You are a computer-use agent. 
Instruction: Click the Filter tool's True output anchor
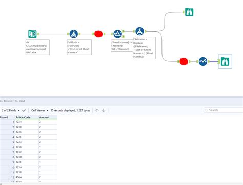[123, 31]
